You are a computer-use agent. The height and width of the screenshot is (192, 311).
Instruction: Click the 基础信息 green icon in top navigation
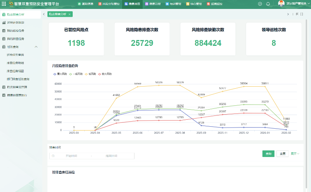79,4
